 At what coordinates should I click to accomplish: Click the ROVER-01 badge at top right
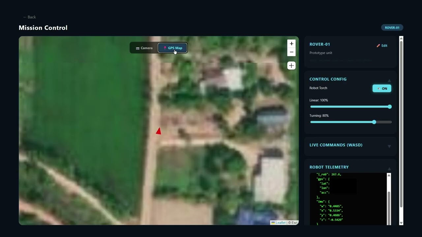(392, 28)
